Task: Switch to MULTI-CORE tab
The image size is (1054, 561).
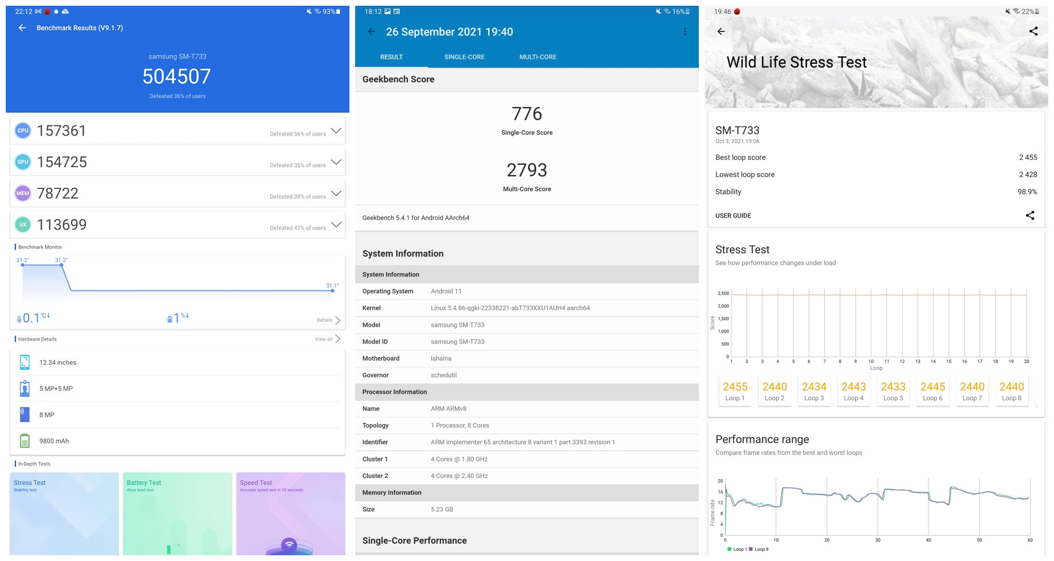Action: click(538, 57)
